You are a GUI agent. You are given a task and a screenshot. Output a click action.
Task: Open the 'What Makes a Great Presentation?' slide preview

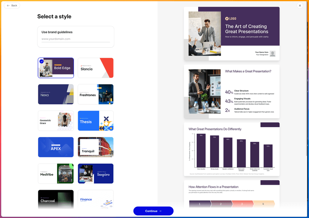click(x=231, y=91)
